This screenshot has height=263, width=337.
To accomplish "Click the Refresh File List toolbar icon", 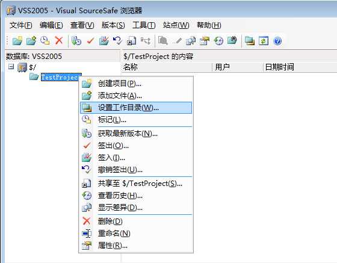I will point(264,40).
